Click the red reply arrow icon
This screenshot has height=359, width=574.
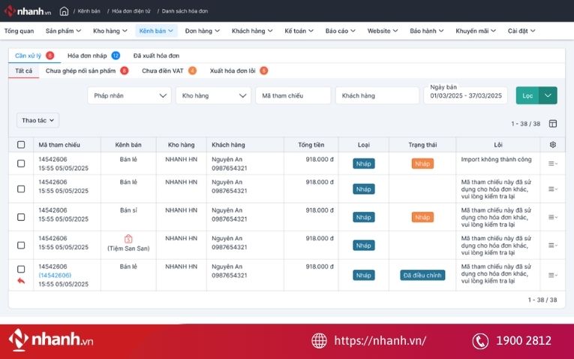tap(21, 280)
